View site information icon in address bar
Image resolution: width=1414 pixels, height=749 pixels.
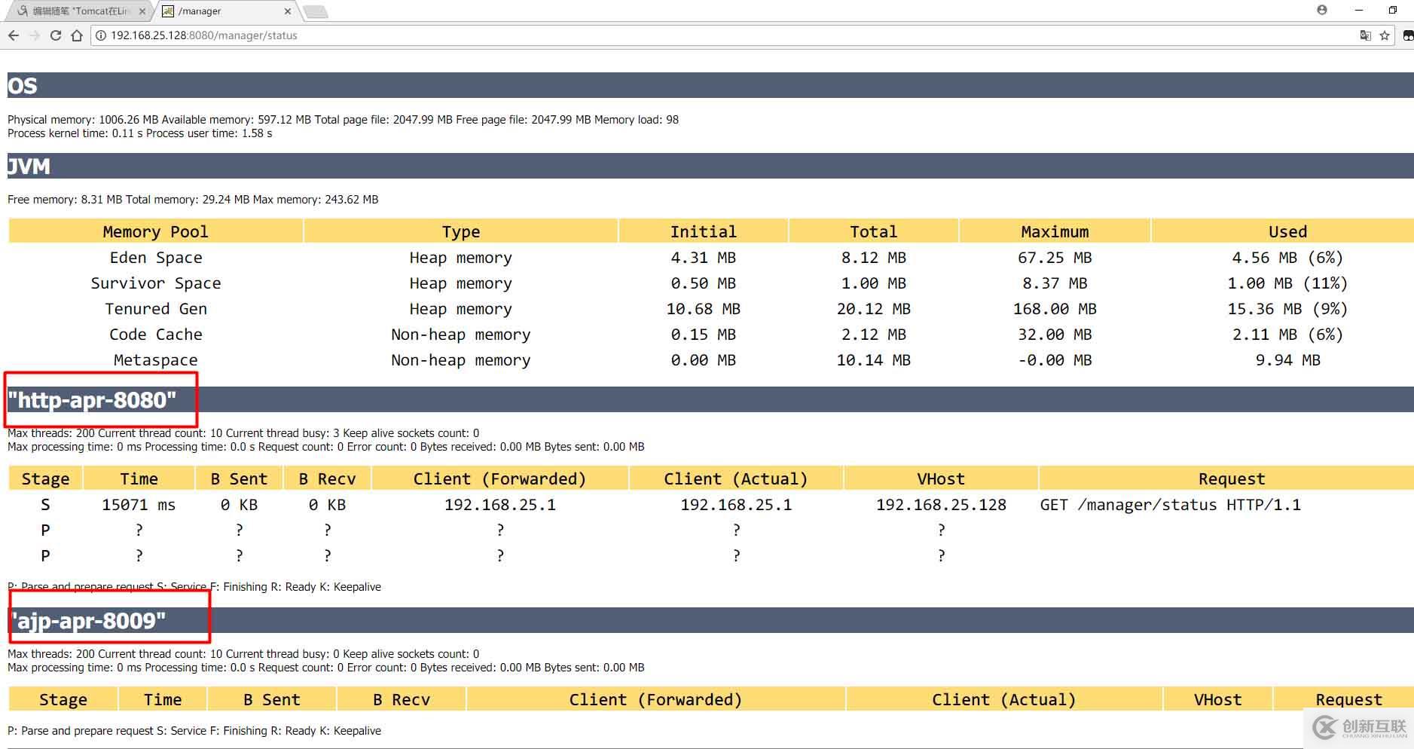click(101, 35)
